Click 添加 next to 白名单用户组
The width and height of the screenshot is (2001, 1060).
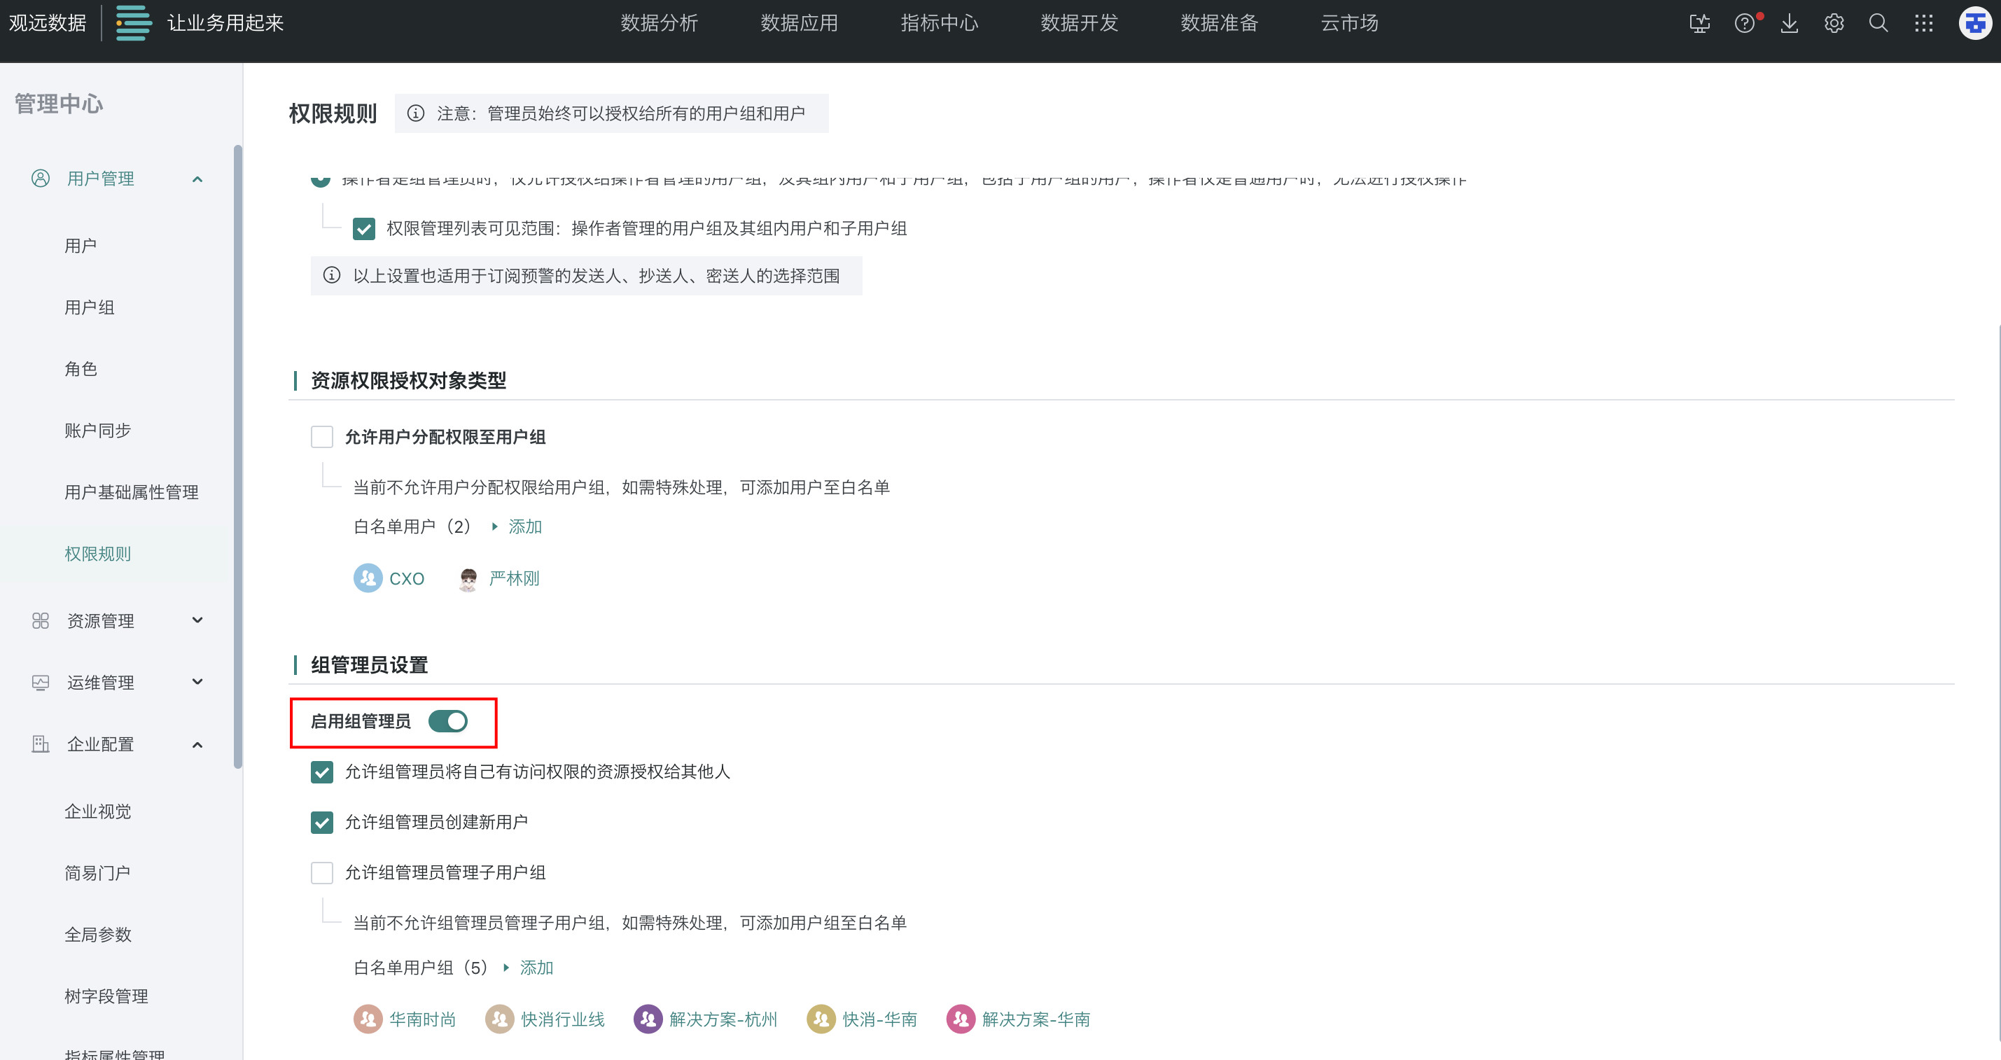coord(536,968)
